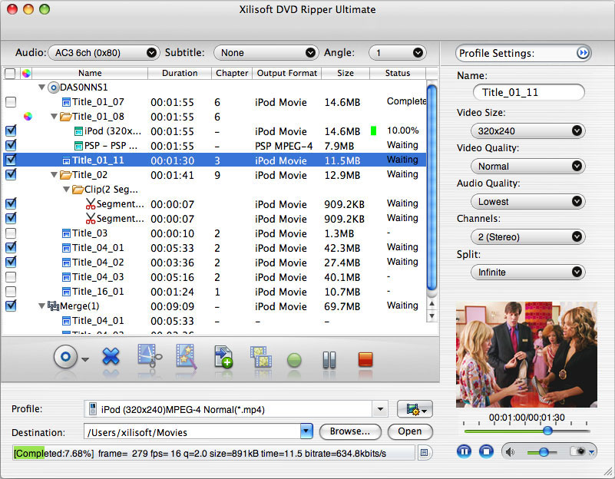The height and width of the screenshot is (479, 615).
Task: Enable the Title_03 checkbox
Action: [x=10, y=233]
